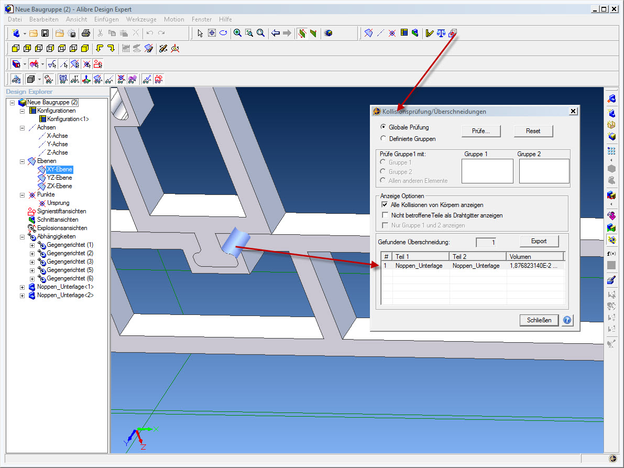
Task: Collapse the Neue Baugruppe (2) root node
Action: click(13, 103)
